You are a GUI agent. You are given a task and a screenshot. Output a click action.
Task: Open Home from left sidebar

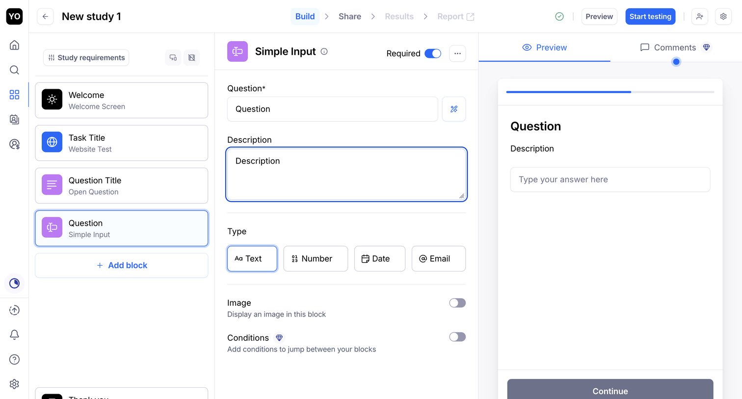14,45
